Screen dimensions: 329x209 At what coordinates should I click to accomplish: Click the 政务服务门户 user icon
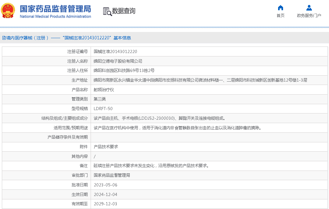coord(309,8)
